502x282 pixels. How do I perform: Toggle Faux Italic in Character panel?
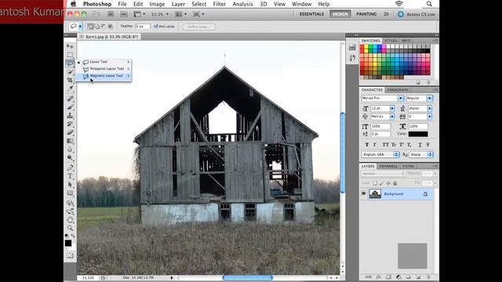coord(374,145)
